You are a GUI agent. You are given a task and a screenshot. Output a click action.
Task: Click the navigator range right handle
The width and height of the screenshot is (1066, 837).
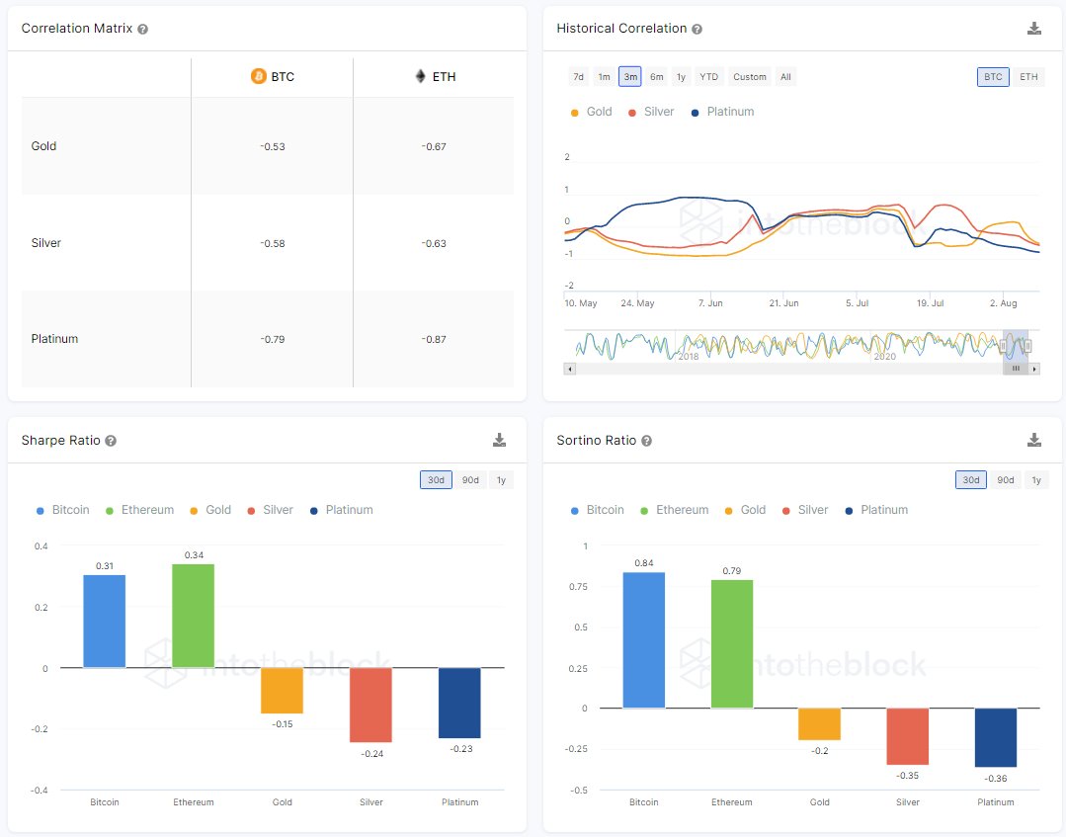(1027, 346)
